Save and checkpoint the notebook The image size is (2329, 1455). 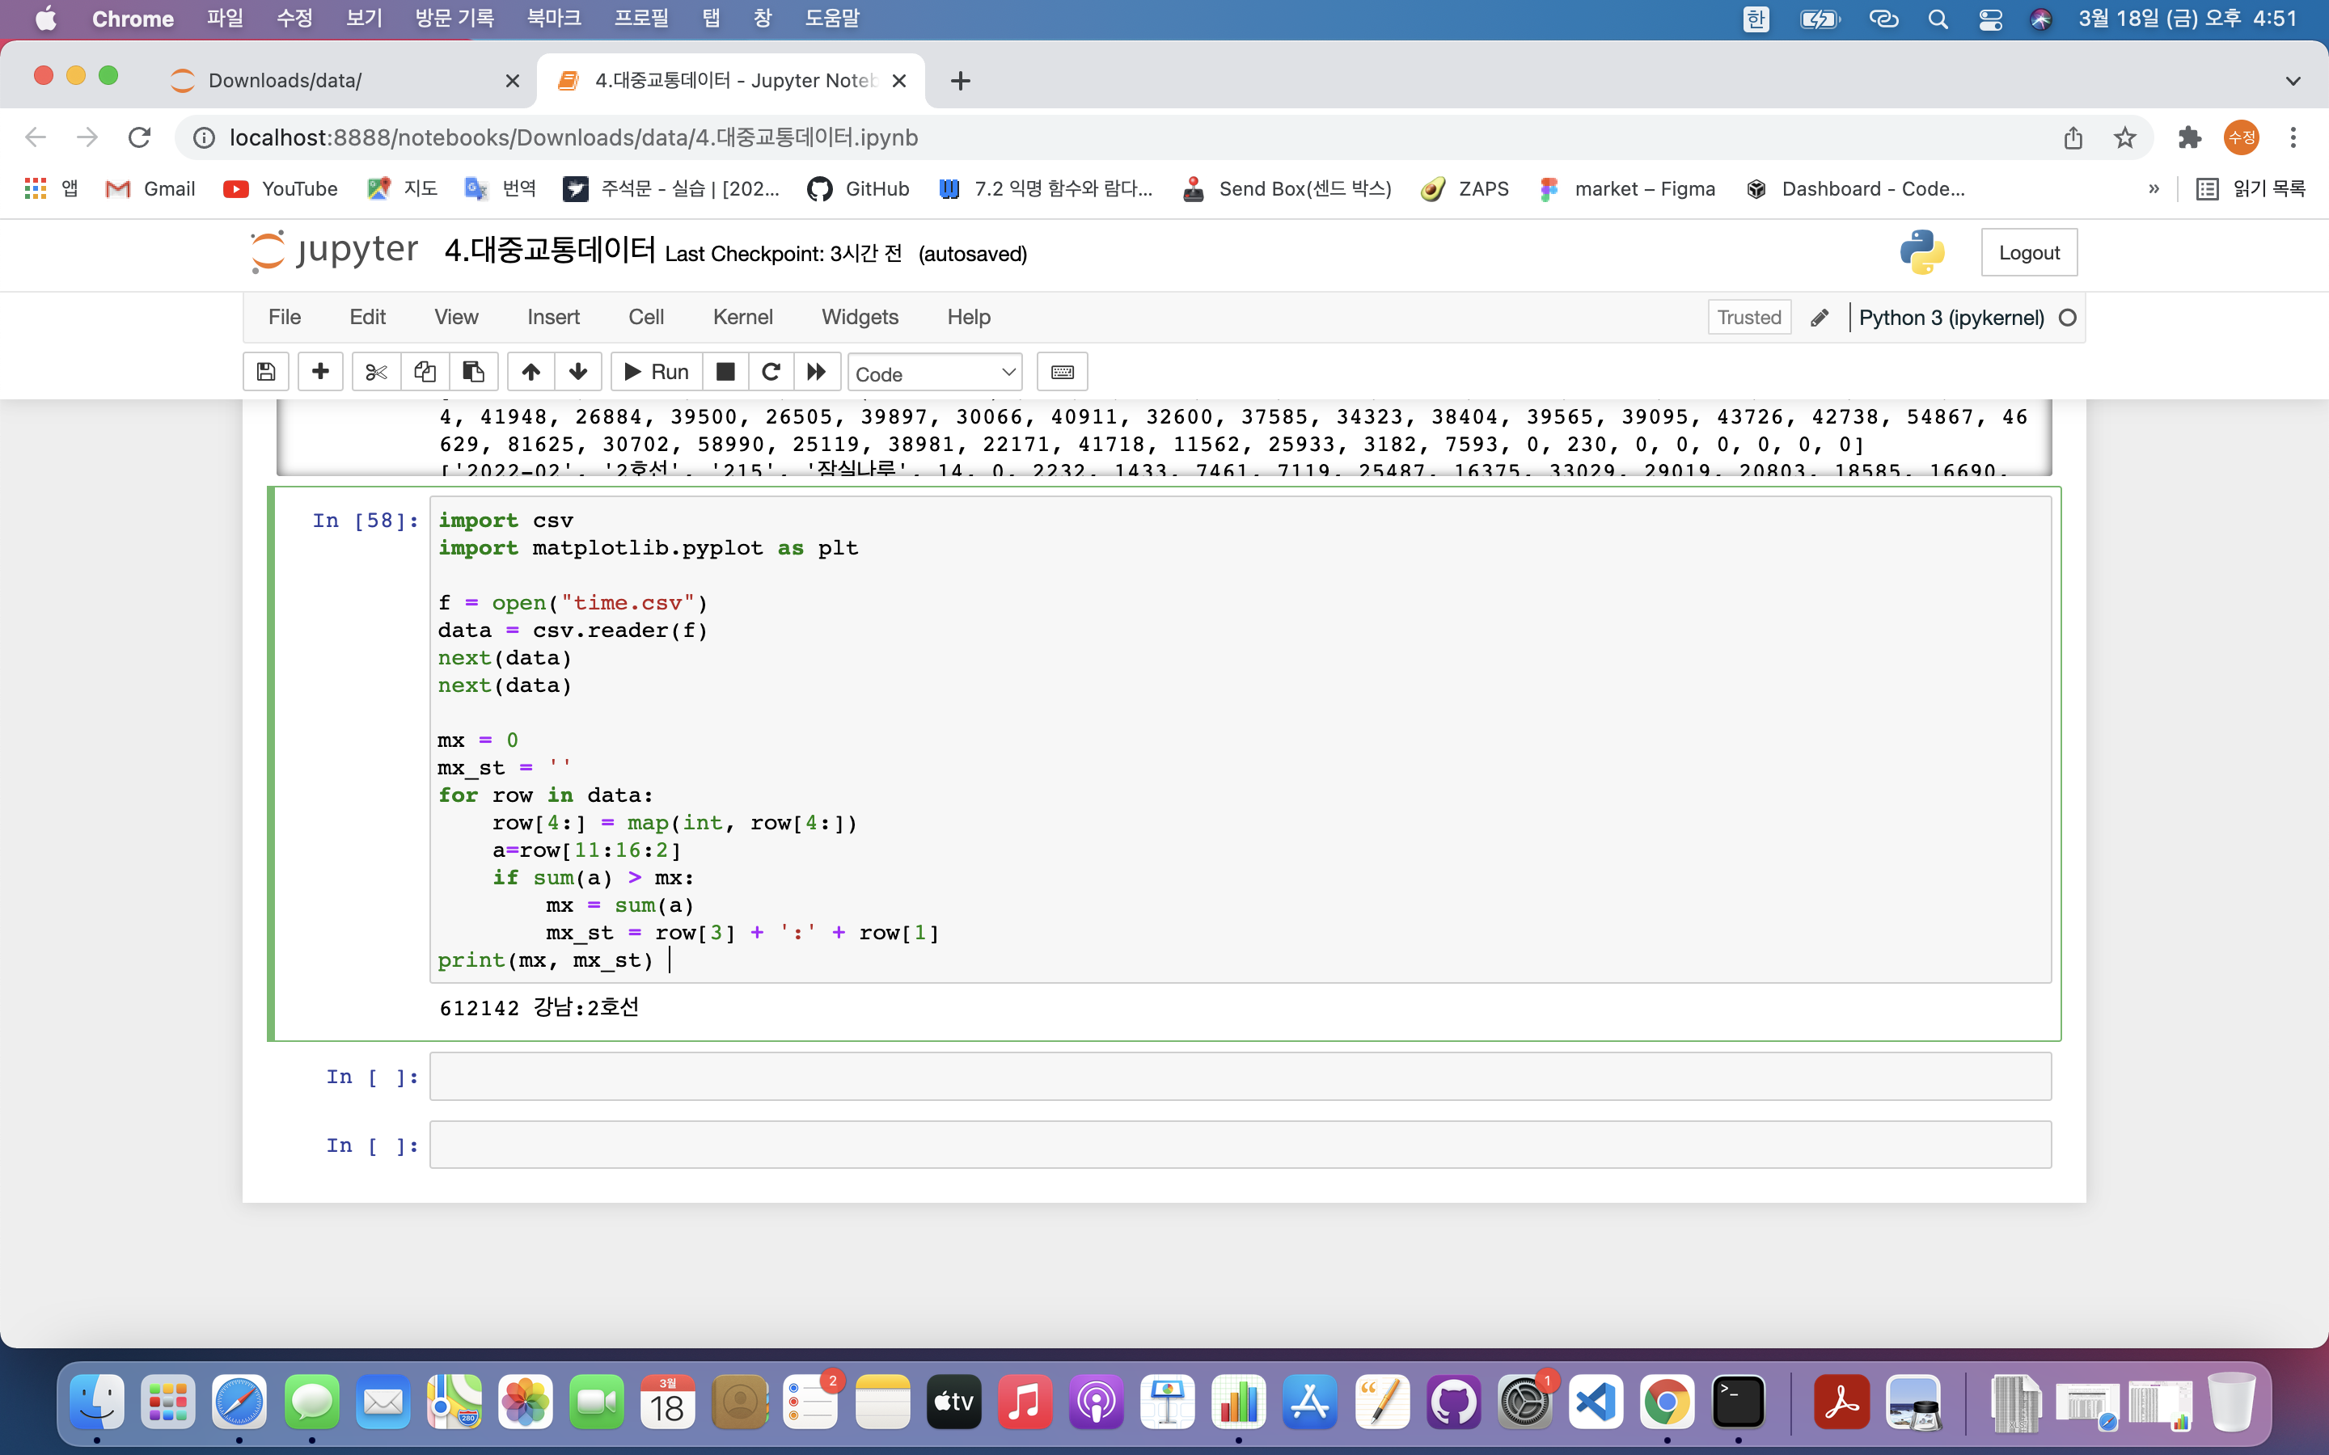click(267, 372)
